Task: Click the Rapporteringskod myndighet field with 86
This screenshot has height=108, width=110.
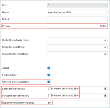Action: tap(77, 103)
